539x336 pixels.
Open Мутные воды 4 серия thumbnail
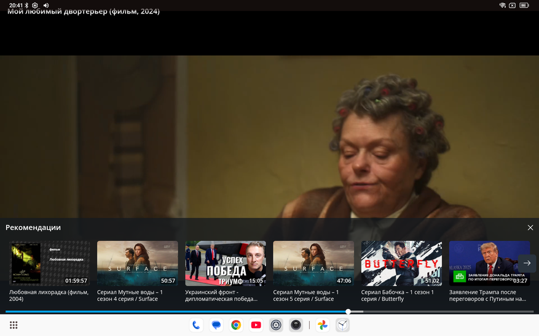138,263
